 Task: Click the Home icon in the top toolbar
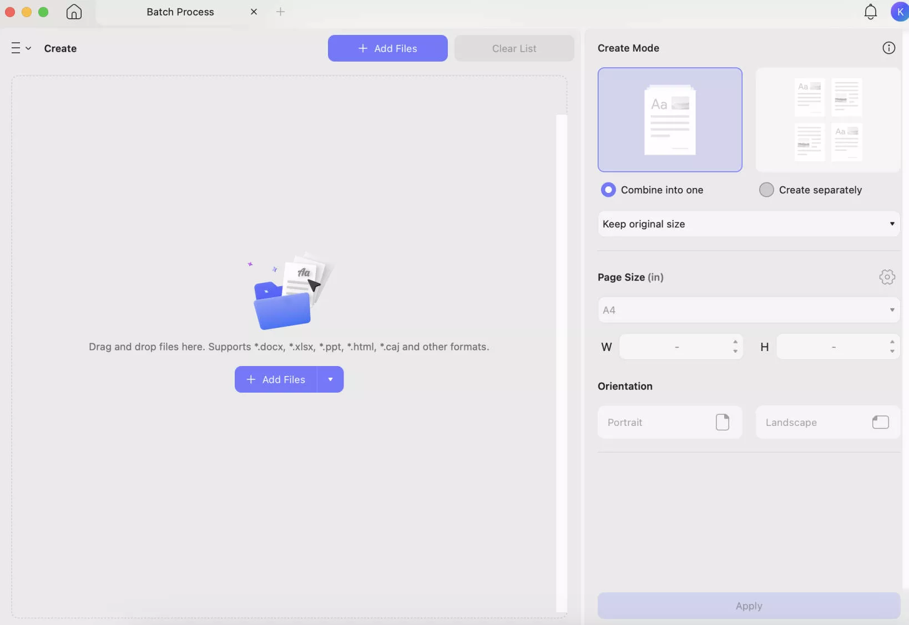(73, 12)
